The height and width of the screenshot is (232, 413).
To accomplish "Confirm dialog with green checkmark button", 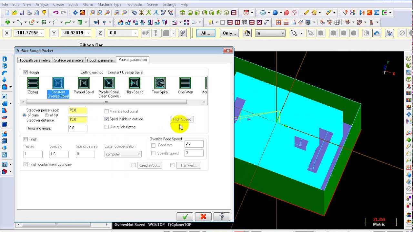I will pos(185,217).
